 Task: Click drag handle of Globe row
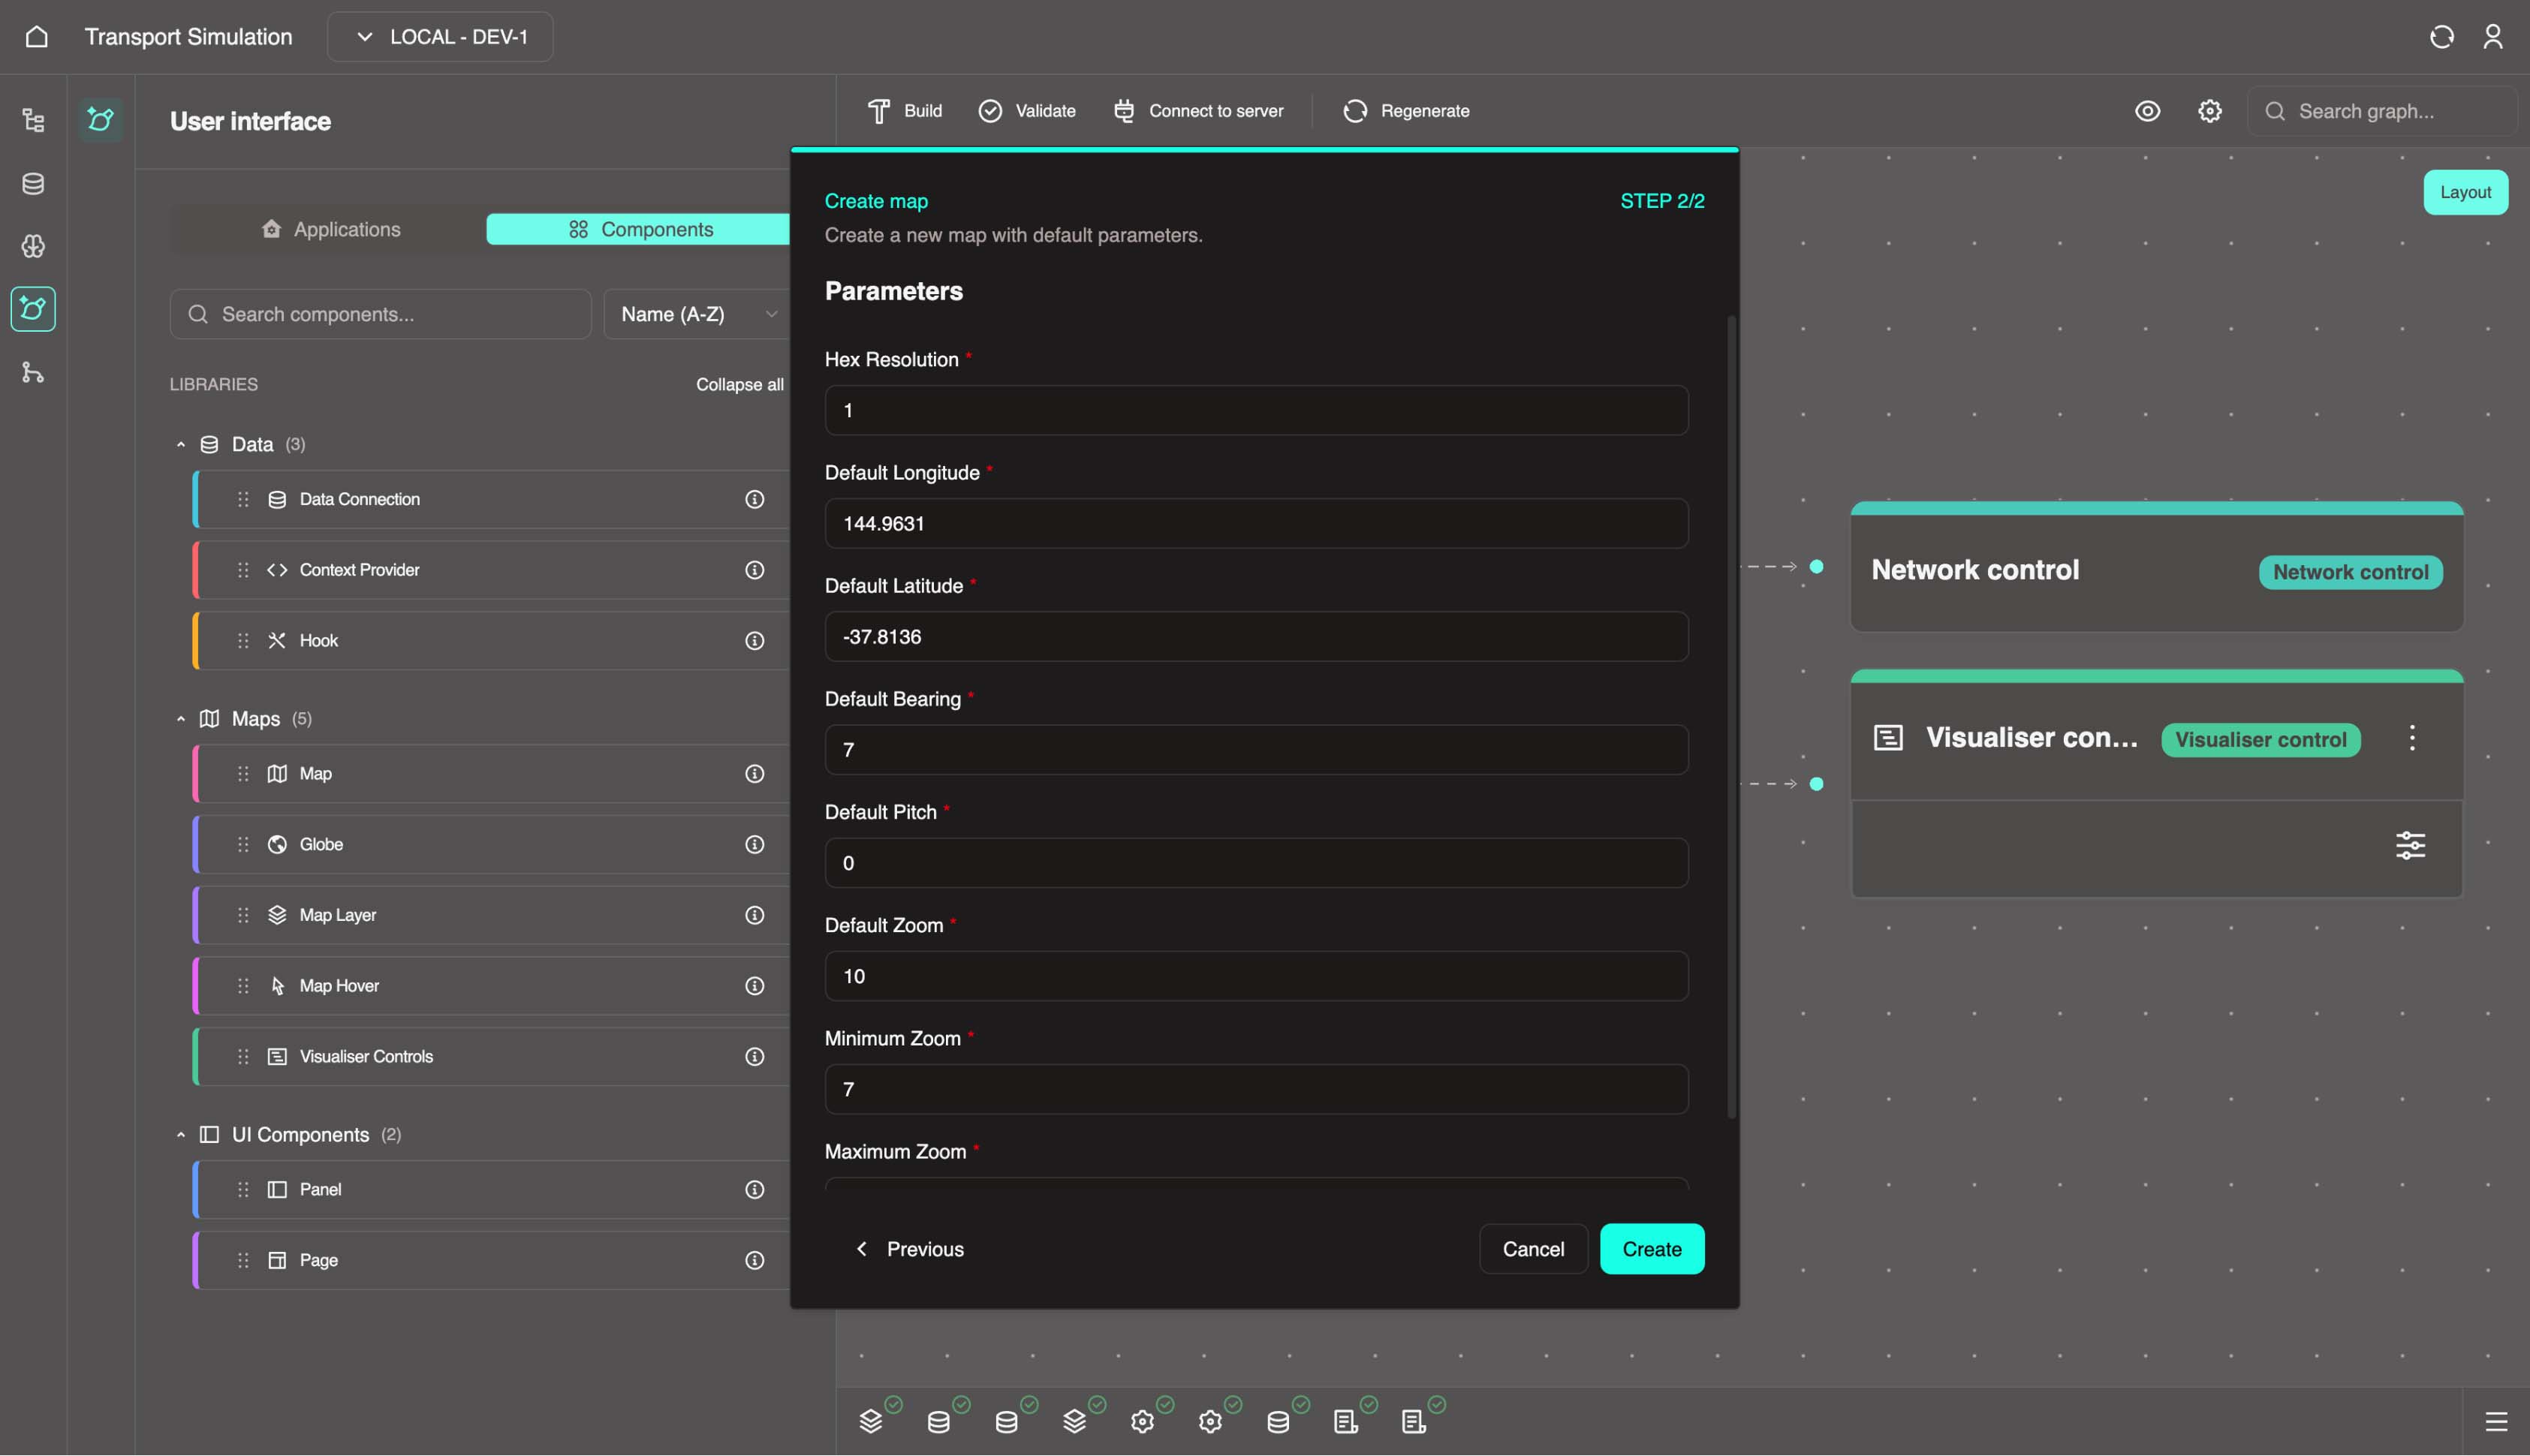click(x=243, y=845)
